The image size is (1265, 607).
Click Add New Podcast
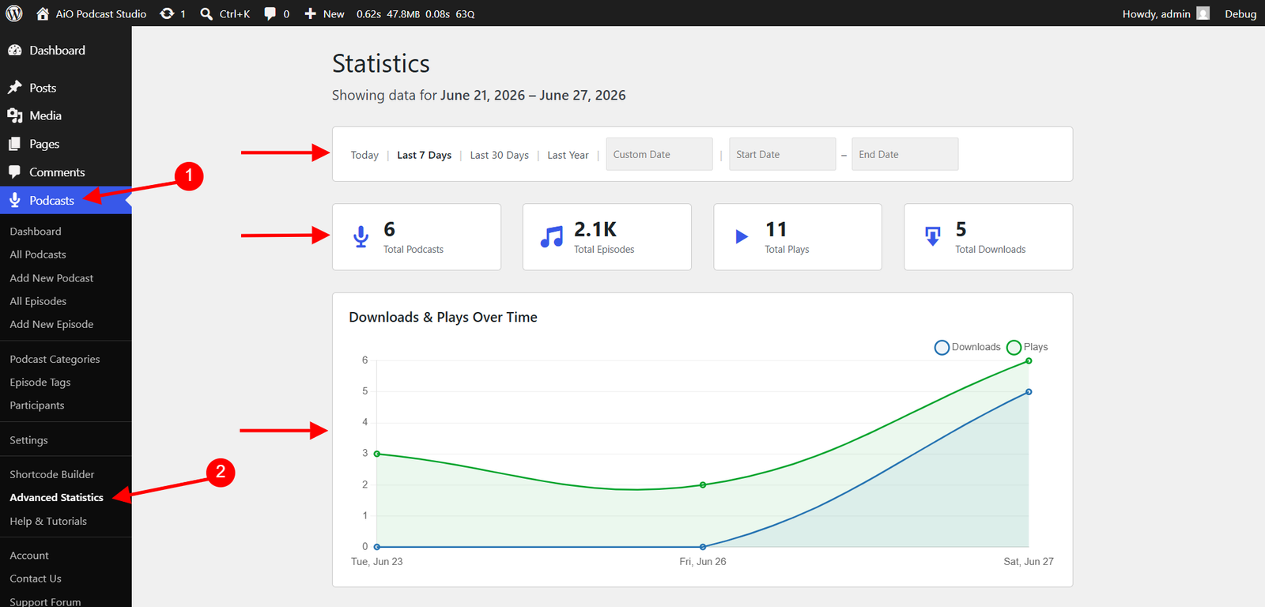coord(51,278)
